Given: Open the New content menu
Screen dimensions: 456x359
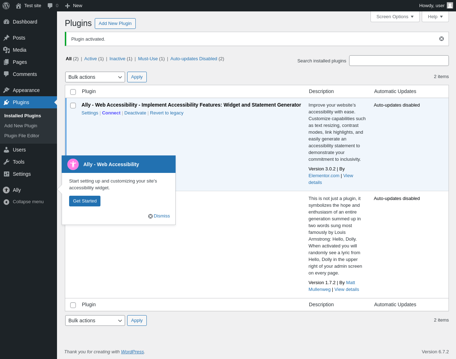Looking at the screenshot, I should [x=74, y=6].
